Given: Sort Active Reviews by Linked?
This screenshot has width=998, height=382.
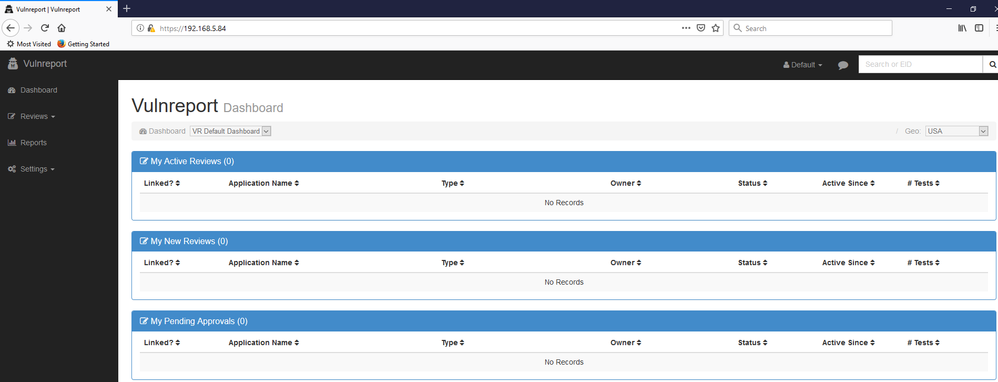Looking at the screenshot, I should [162, 183].
